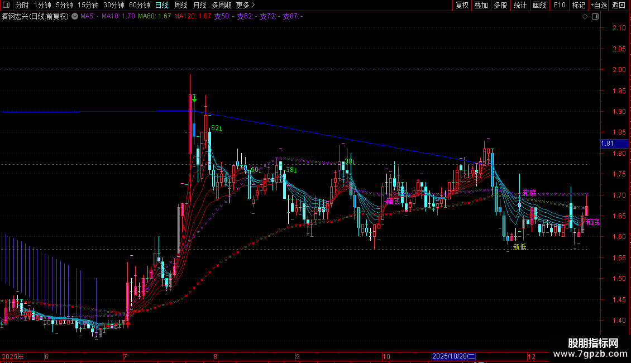Click the 支87 indicator label
This screenshot has width=631, height=363.
pos(293,17)
